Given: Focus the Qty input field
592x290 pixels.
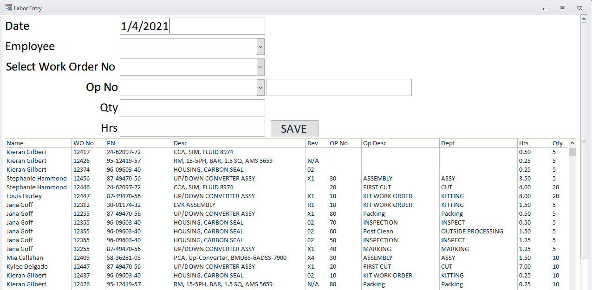Looking at the screenshot, I should click(192, 108).
